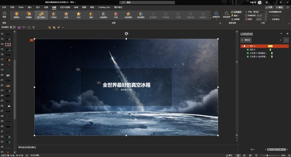Apply the 放大/缩小 emphasis animation
Image resolution: width=291 pixels, height=157 pixels.
coord(41,15)
